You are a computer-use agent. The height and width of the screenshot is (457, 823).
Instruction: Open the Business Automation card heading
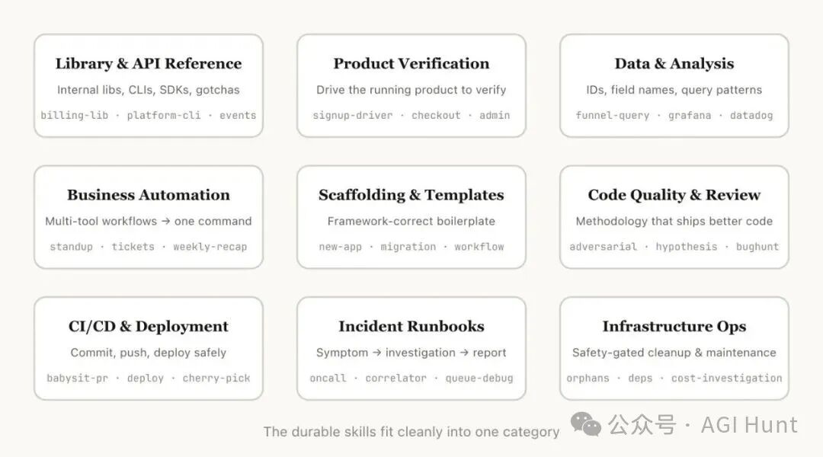(149, 195)
